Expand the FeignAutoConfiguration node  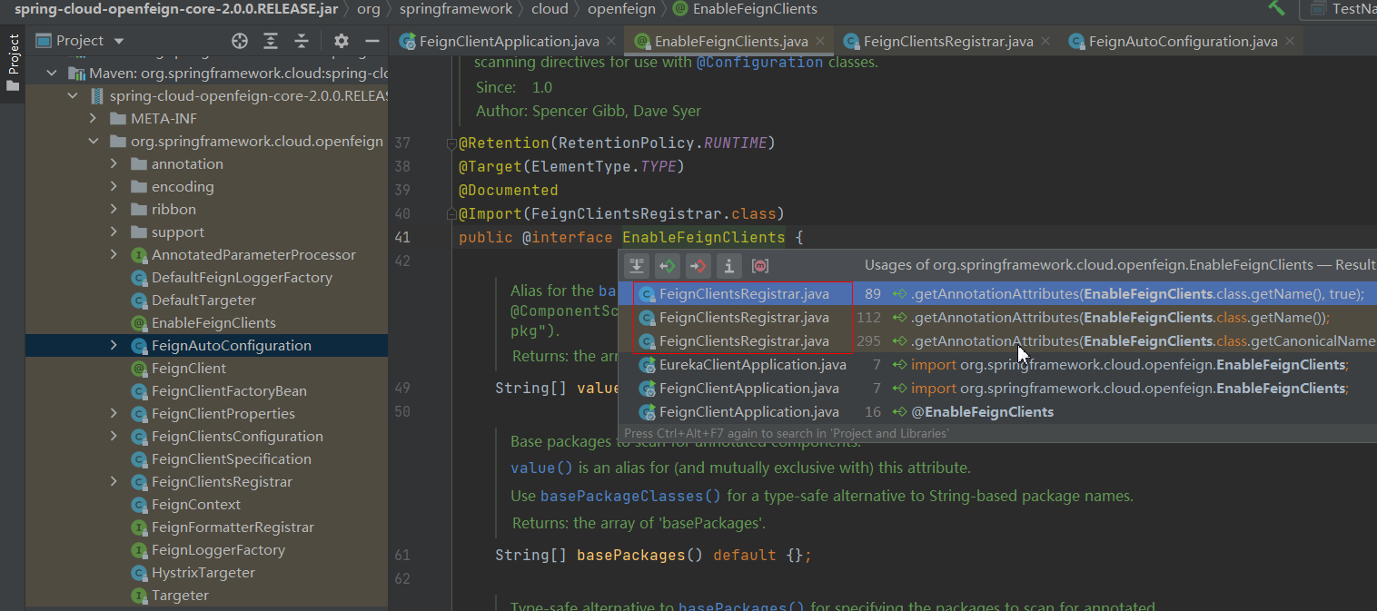(x=114, y=346)
